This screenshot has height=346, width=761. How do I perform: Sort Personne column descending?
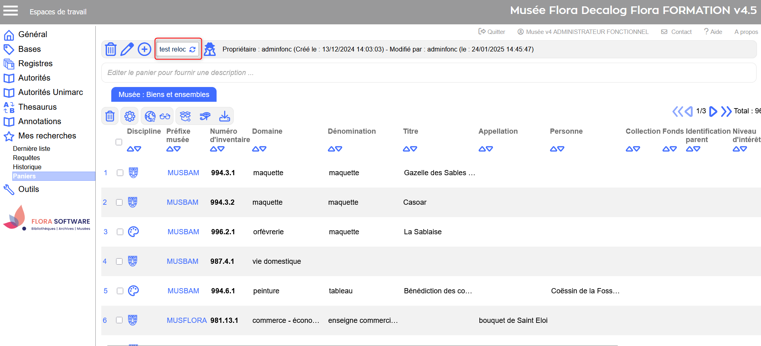(x=561, y=149)
